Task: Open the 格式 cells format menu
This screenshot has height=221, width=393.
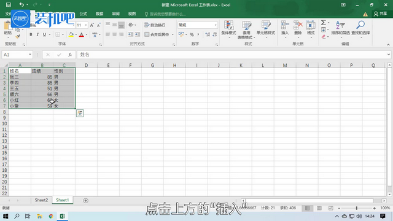Action: coord(311,29)
